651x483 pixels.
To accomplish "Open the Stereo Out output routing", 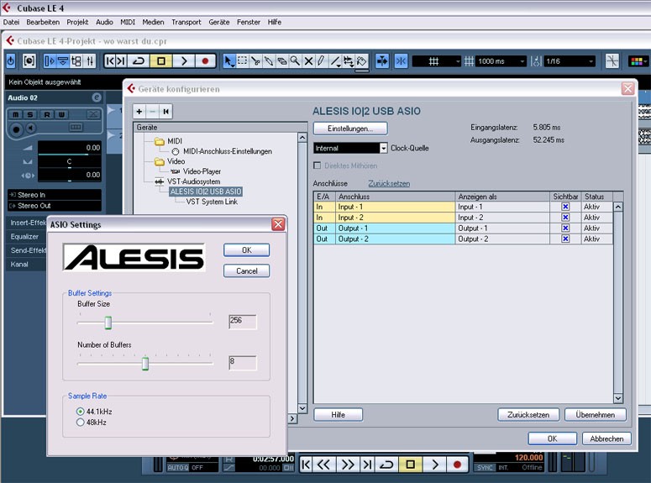I will (55, 206).
